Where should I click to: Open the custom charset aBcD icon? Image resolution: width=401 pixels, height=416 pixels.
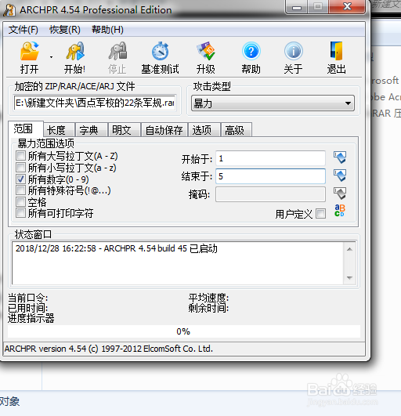(x=339, y=211)
